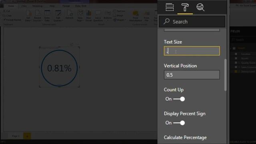This screenshot has width=256, height=144.
Task: Turn off Display Percent Sign switch
Action: click(179, 123)
